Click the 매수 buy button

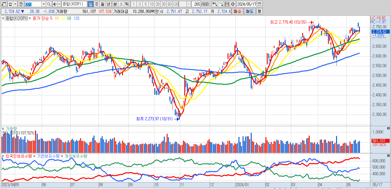pyautogui.click(x=238, y=11)
